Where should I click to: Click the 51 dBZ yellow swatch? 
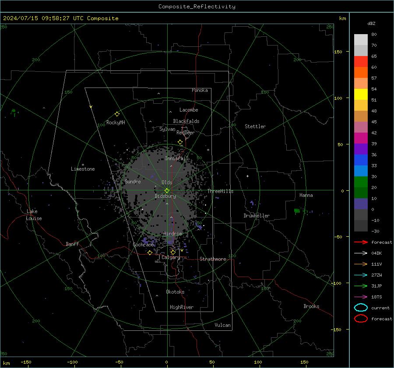pos(361,95)
